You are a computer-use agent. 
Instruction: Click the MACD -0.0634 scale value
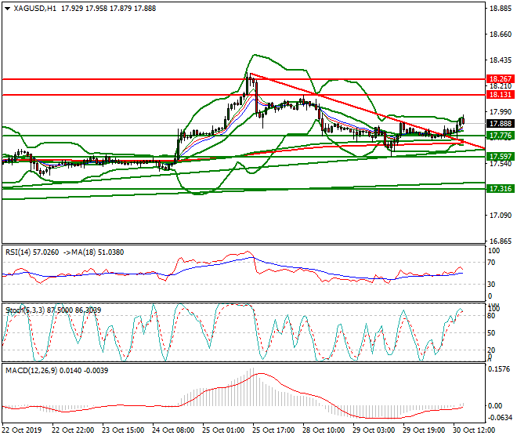click(x=499, y=418)
